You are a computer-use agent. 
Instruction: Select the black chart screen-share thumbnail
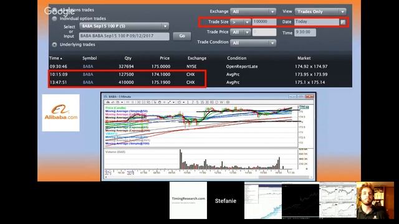300,200
